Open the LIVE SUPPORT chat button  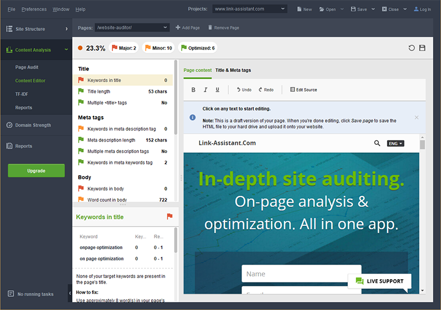[x=379, y=281]
